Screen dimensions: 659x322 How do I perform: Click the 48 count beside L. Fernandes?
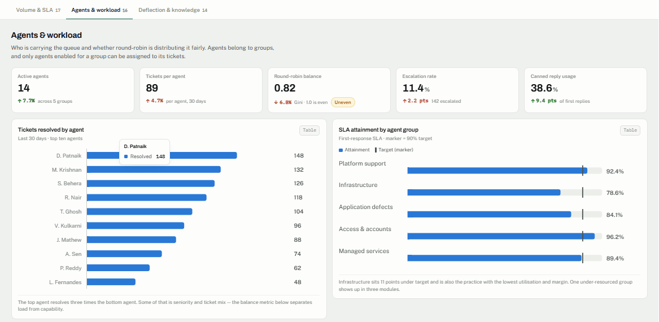298,282
